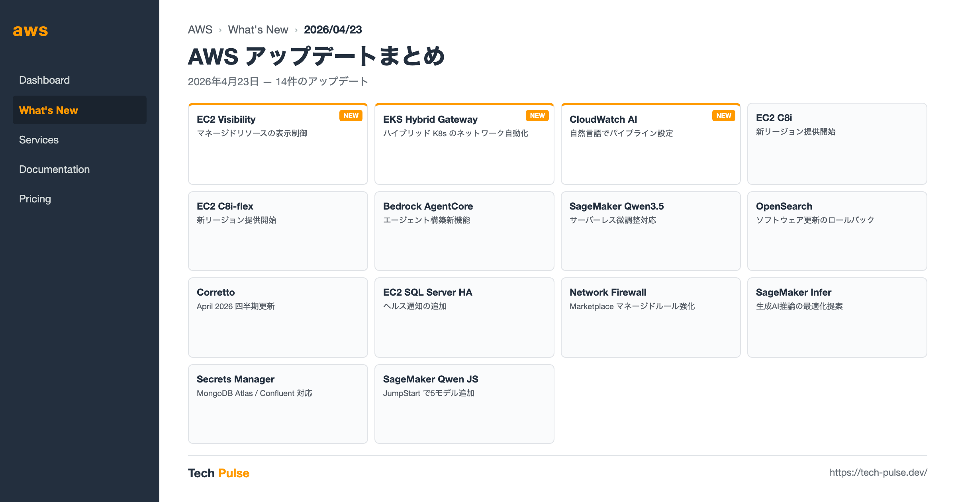Open the Dashboard sidebar item
Image resolution: width=956 pixels, height=502 pixels.
(80, 80)
